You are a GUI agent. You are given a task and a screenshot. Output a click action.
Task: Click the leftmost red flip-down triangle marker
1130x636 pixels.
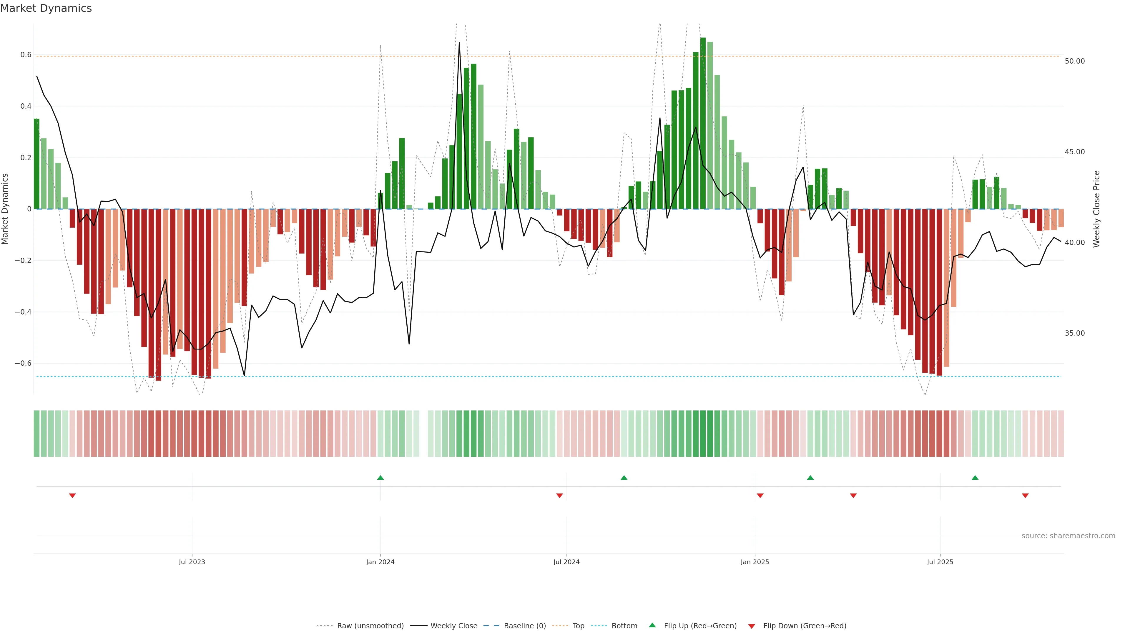[x=72, y=496]
